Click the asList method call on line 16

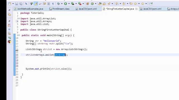point(49,55)
